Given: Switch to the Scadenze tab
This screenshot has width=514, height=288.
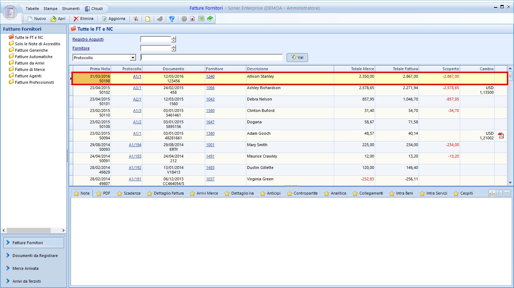Looking at the screenshot, I should [129, 193].
